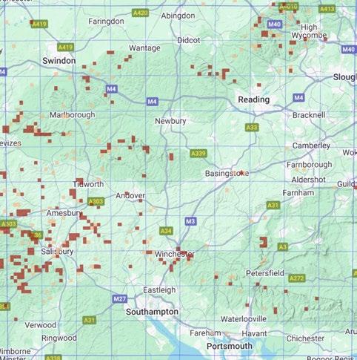357x360 pixels.
Task: Click the Swindon town label
Action: click(x=59, y=61)
